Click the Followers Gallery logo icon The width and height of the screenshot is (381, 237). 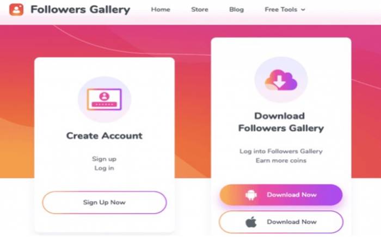click(16, 9)
